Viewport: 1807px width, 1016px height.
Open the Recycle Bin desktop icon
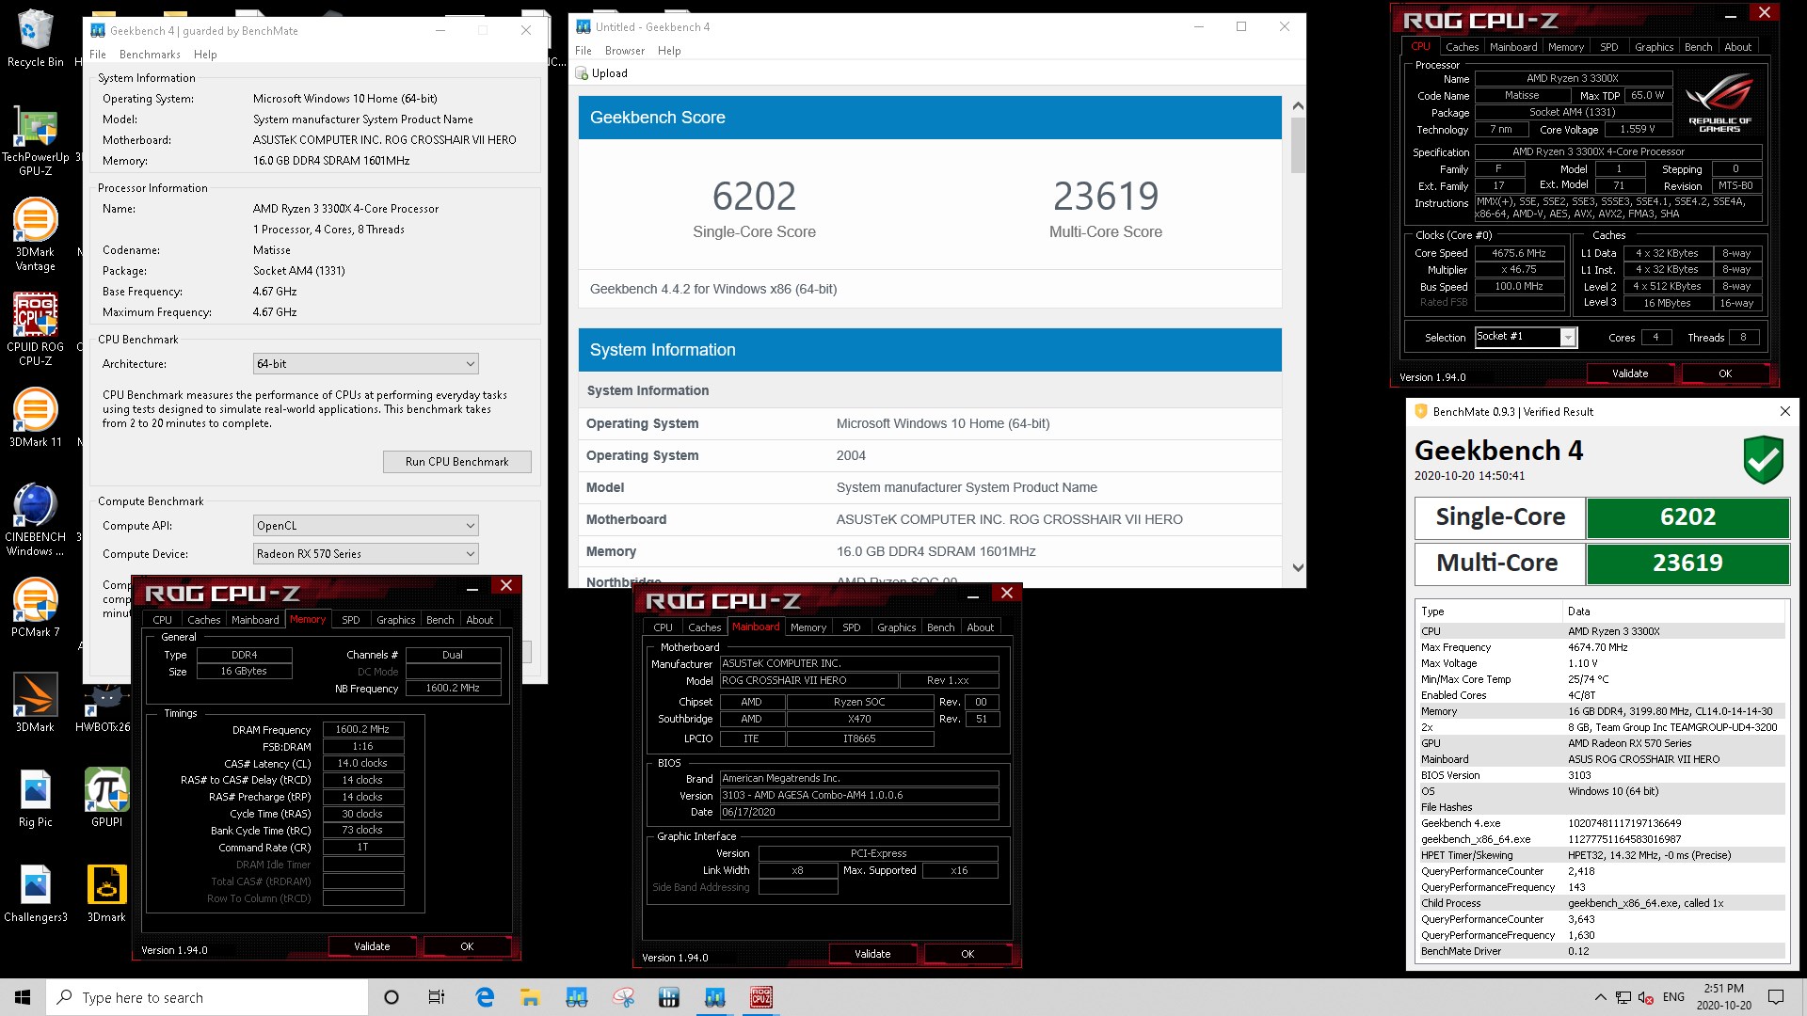click(x=35, y=38)
